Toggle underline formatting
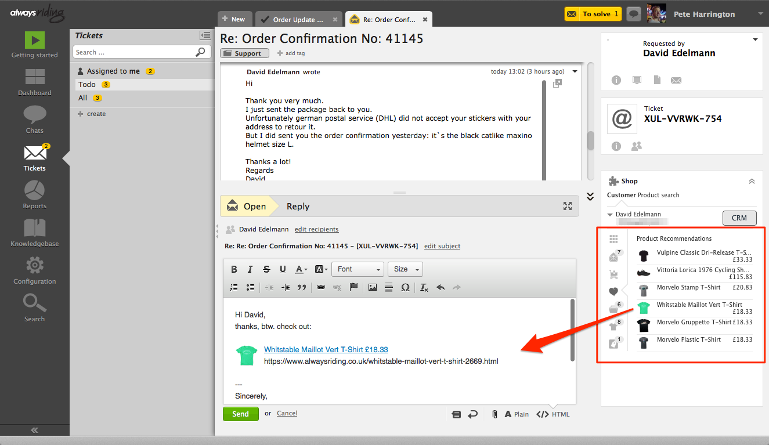This screenshot has height=445, width=769. (x=283, y=269)
